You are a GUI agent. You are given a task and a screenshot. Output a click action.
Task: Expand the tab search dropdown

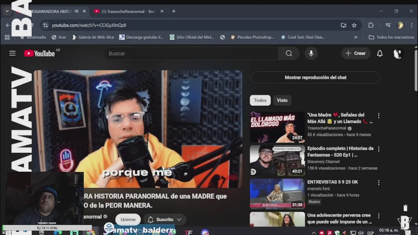(7, 11)
